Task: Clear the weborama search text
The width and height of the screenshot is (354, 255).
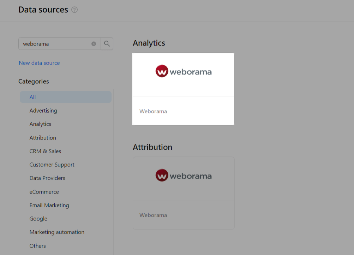Action: 94,44
